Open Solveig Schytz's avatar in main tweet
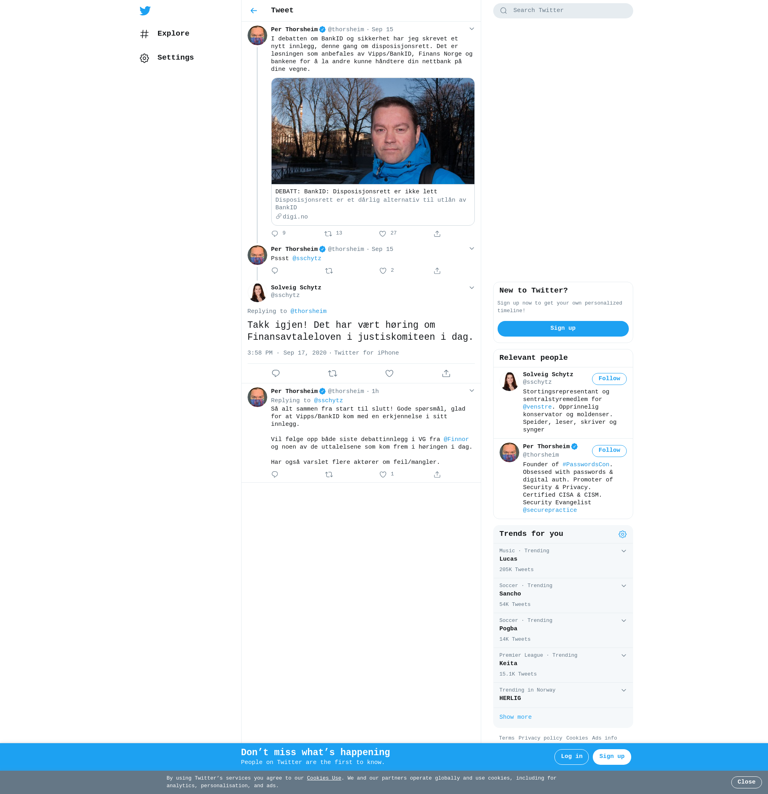Viewport: 768px width, 794px height. coord(257,292)
